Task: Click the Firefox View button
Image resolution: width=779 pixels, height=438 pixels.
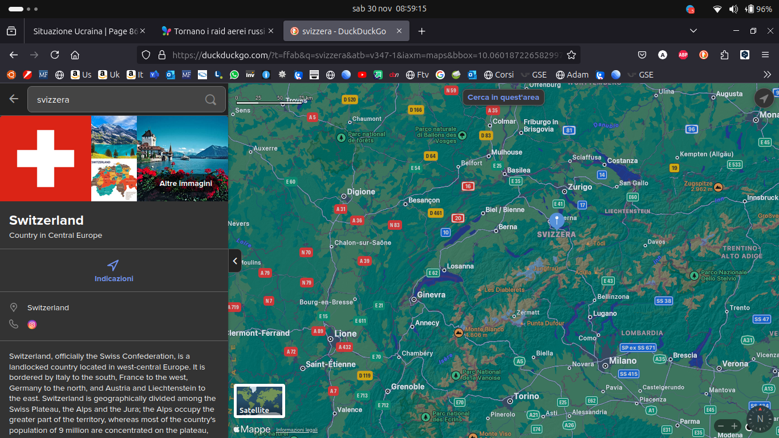Action: click(x=11, y=31)
